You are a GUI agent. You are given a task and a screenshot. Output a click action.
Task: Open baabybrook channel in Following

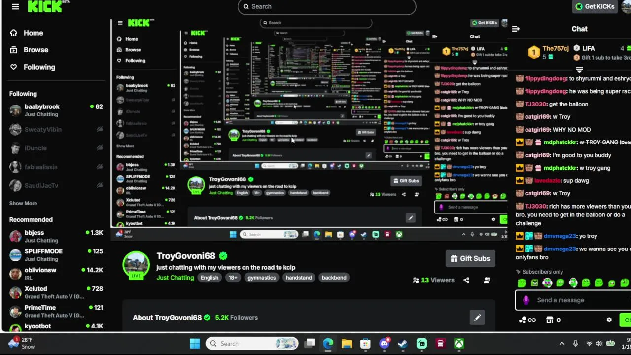click(x=56, y=110)
